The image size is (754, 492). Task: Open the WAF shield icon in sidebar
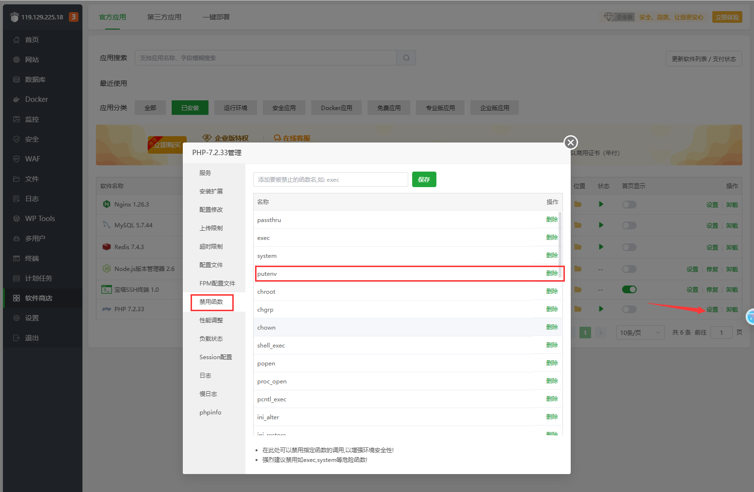(x=16, y=159)
